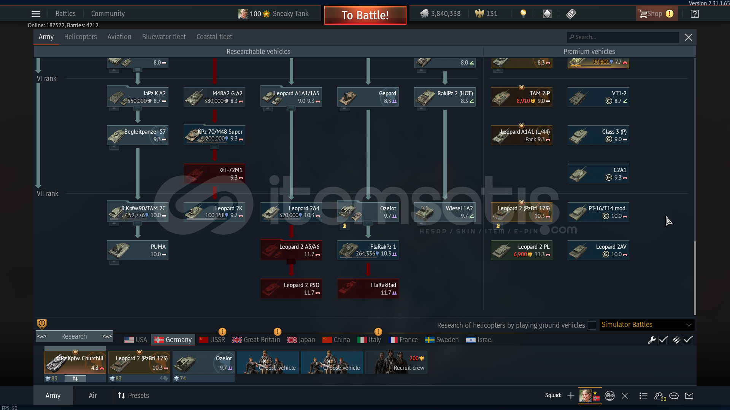Viewport: 730px width, 410px height.
Task: Switch to the Air tab at bottom
Action: 93,396
